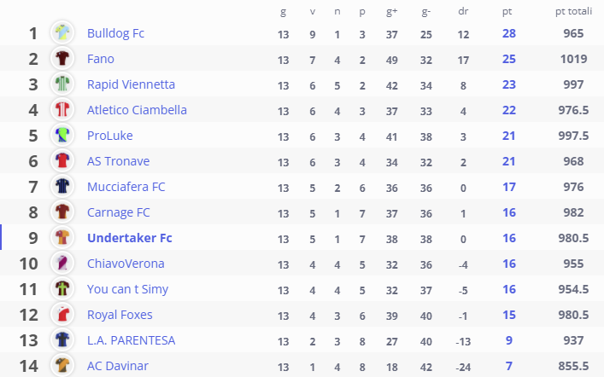The height and width of the screenshot is (377, 604).
Task: Click the 'pt totali' column header
Action: pos(573,12)
